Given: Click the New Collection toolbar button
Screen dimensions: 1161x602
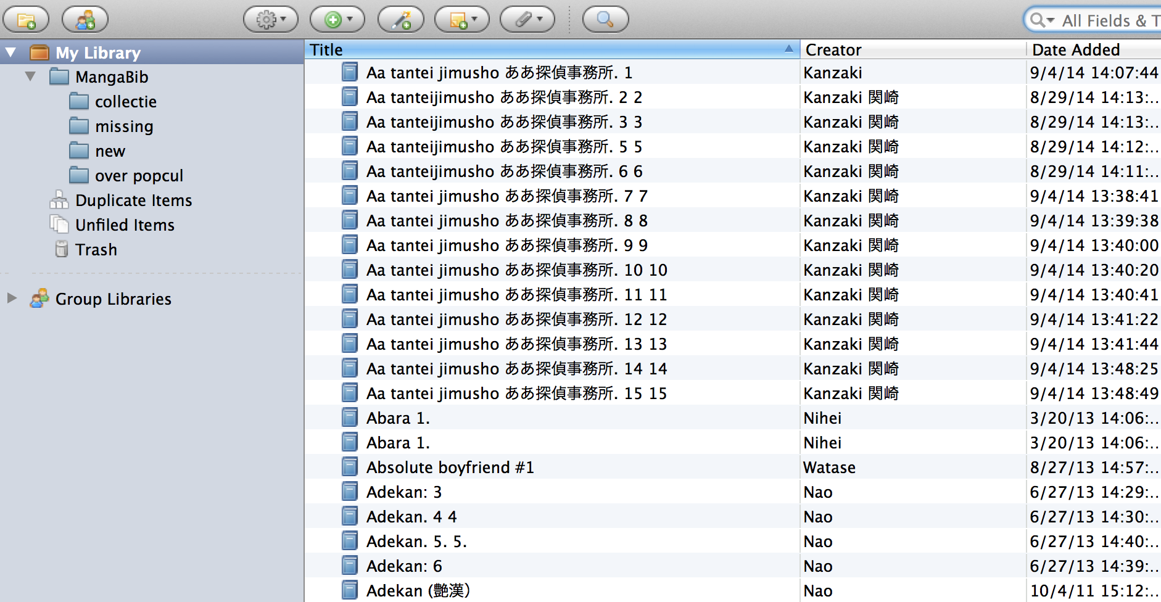Looking at the screenshot, I should click(x=26, y=20).
